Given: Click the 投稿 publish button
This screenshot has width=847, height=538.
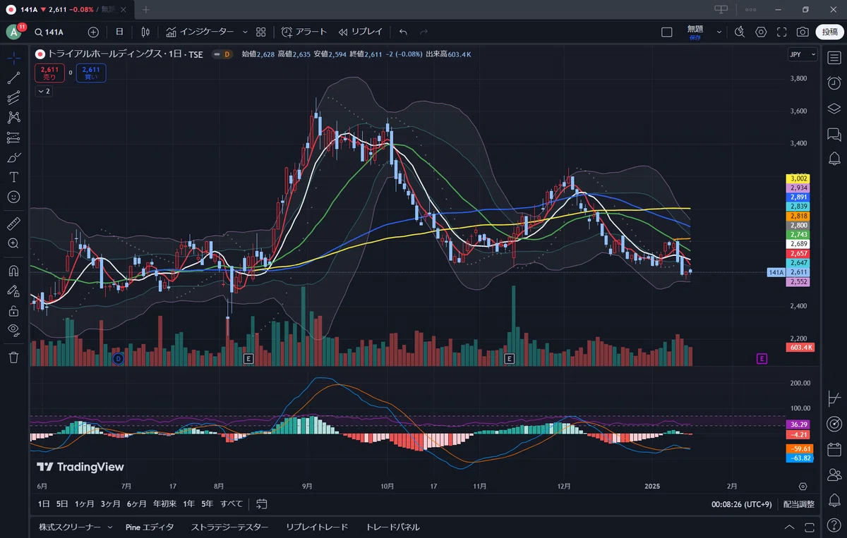Looking at the screenshot, I should (x=829, y=32).
